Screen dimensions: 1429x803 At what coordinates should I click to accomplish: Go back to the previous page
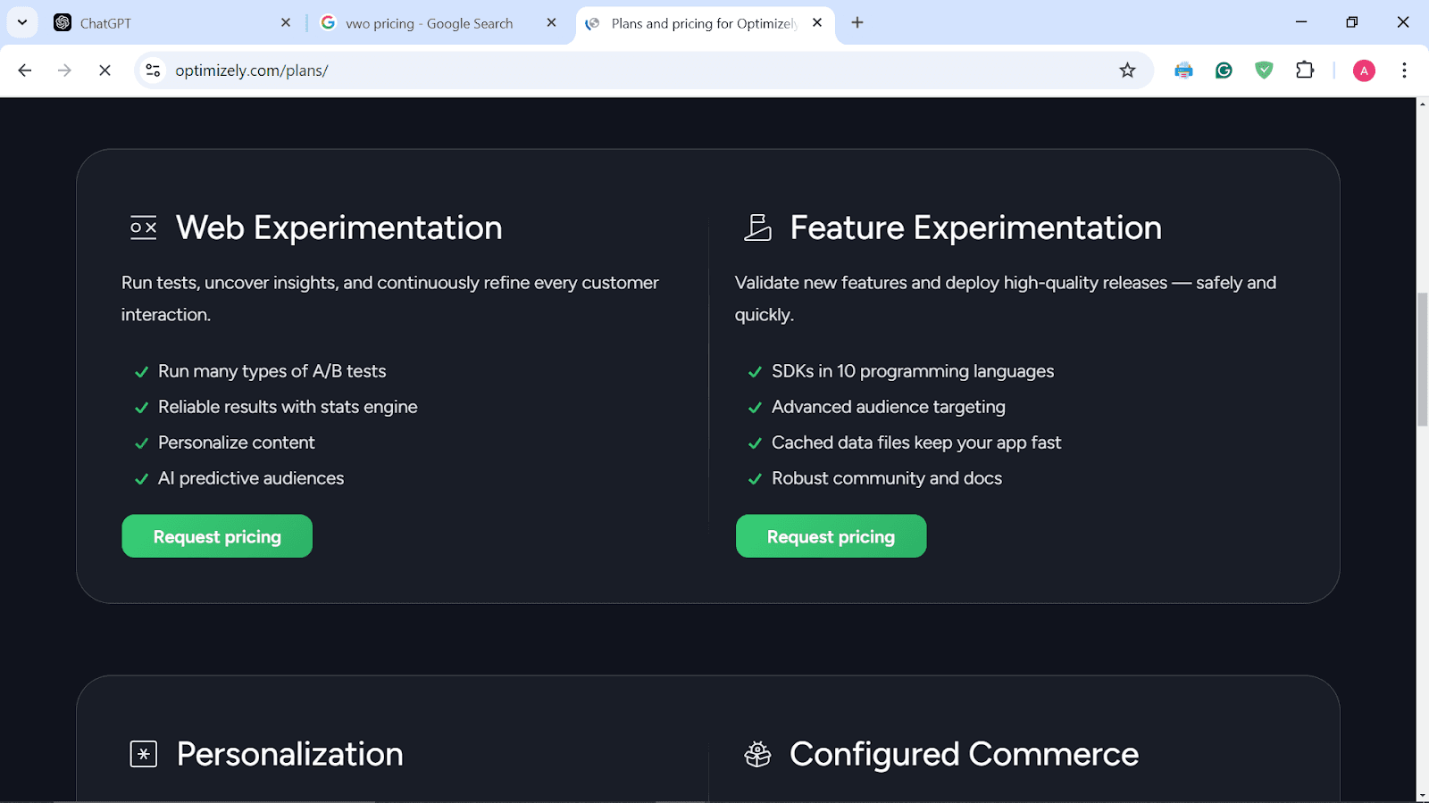coord(25,70)
